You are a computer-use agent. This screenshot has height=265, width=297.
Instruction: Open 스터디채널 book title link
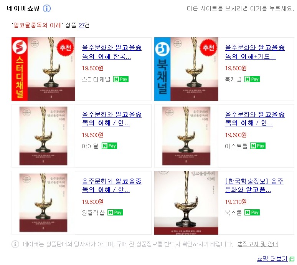click(x=112, y=52)
